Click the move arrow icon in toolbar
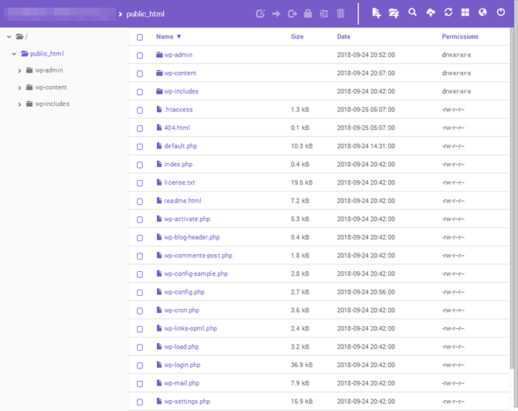 (276, 14)
